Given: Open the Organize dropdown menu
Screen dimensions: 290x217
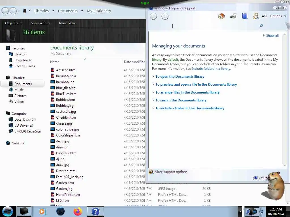Looking at the screenshot, I should pos(14,23).
